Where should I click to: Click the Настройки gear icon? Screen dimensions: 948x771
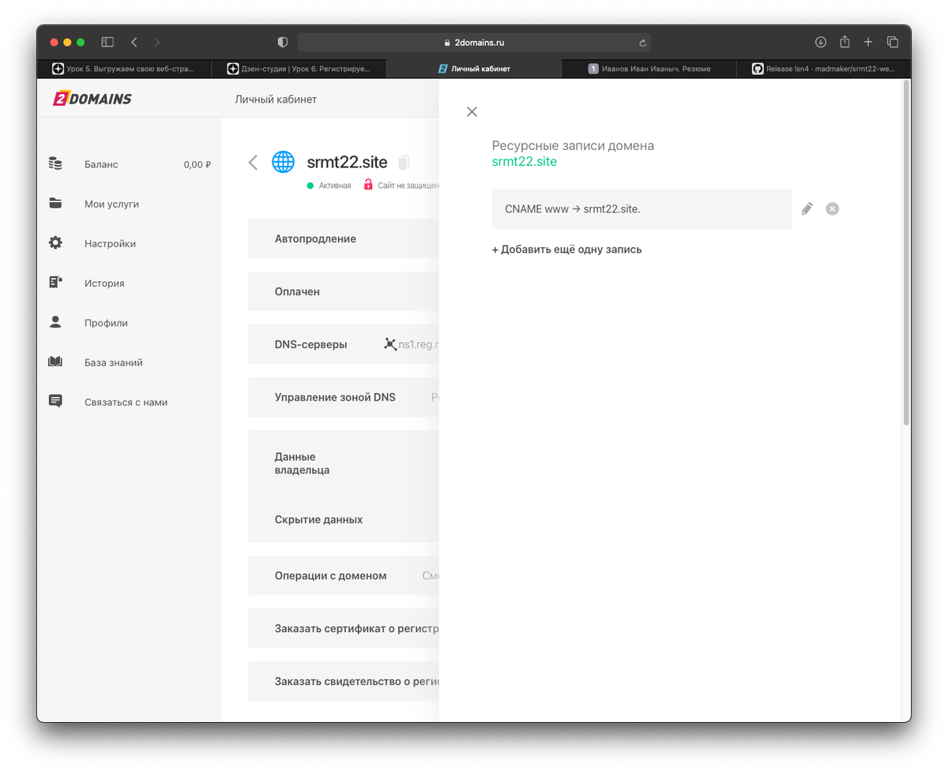coord(55,243)
